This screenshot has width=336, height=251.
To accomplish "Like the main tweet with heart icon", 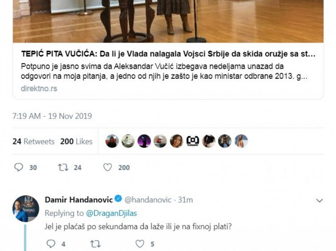I will click(108, 167).
